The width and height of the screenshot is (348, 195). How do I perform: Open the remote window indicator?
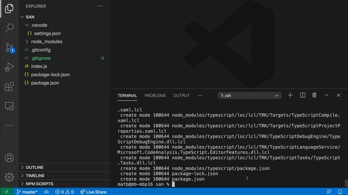(7, 192)
